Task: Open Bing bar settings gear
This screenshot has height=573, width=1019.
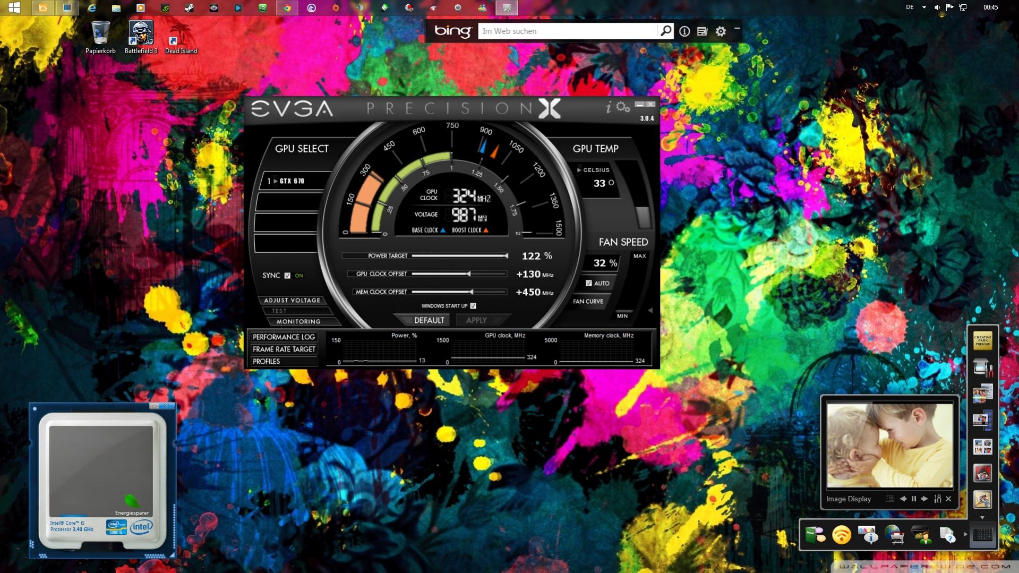Action: tap(721, 31)
